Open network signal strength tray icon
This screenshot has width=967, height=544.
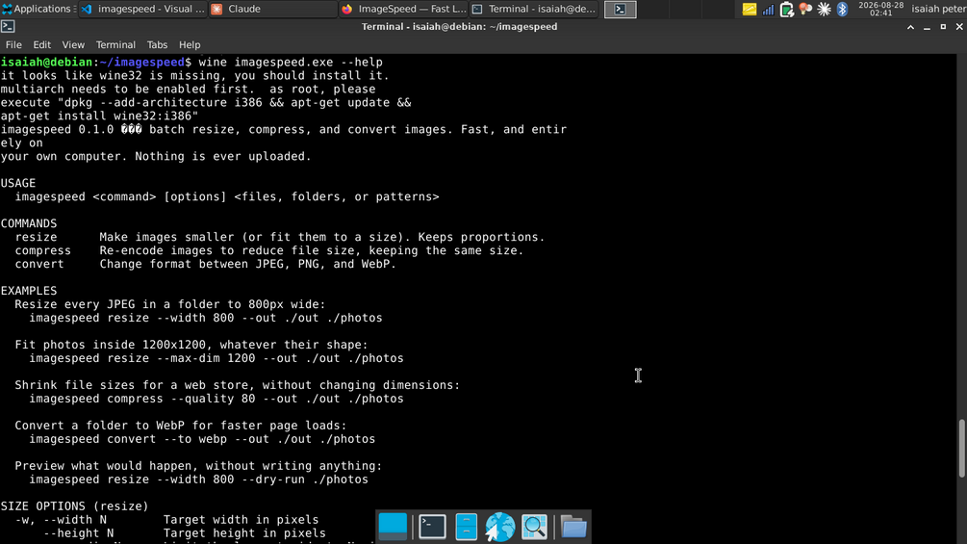[768, 10]
